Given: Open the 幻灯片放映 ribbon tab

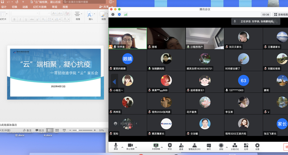Looking at the screenshot, I should [x=40, y=7].
